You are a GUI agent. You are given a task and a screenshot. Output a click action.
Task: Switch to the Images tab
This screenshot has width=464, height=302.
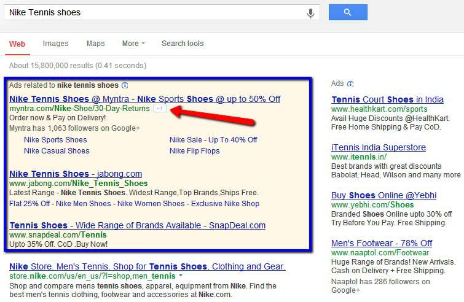click(56, 44)
